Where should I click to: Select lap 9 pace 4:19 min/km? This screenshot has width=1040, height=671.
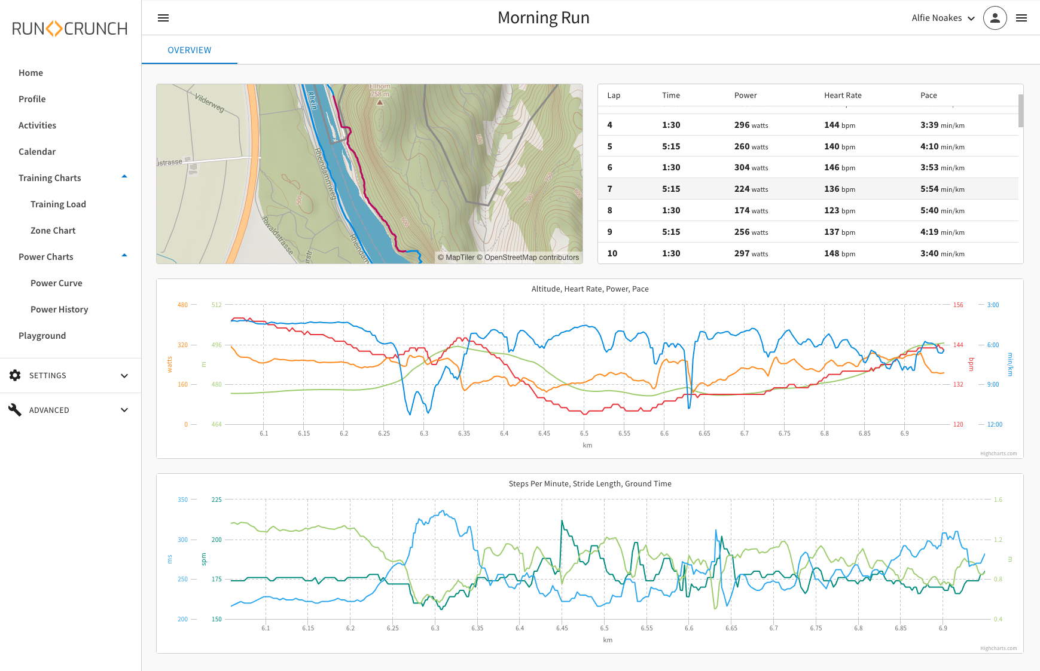[943, 232]
